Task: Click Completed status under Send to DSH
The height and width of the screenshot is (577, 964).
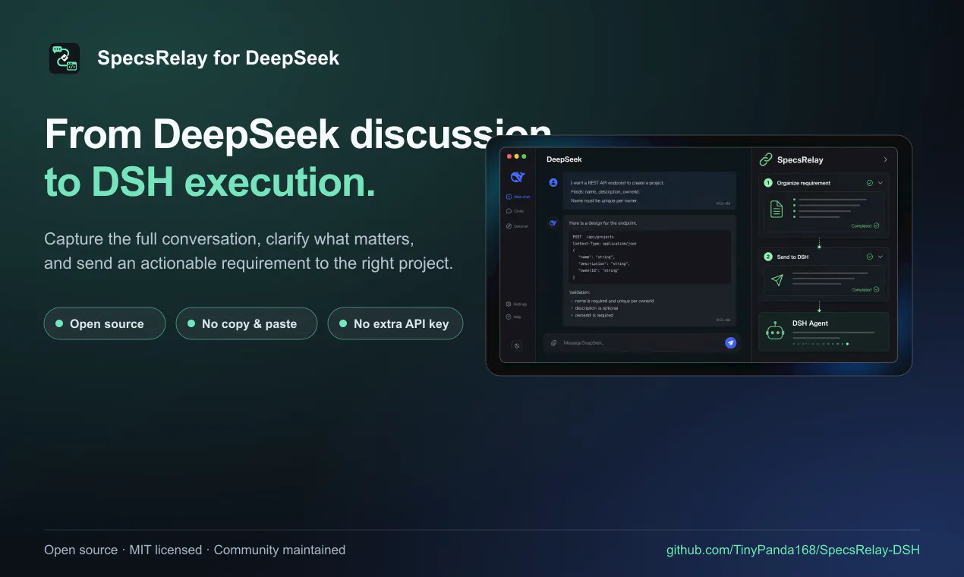Action: tap(865, 289)
